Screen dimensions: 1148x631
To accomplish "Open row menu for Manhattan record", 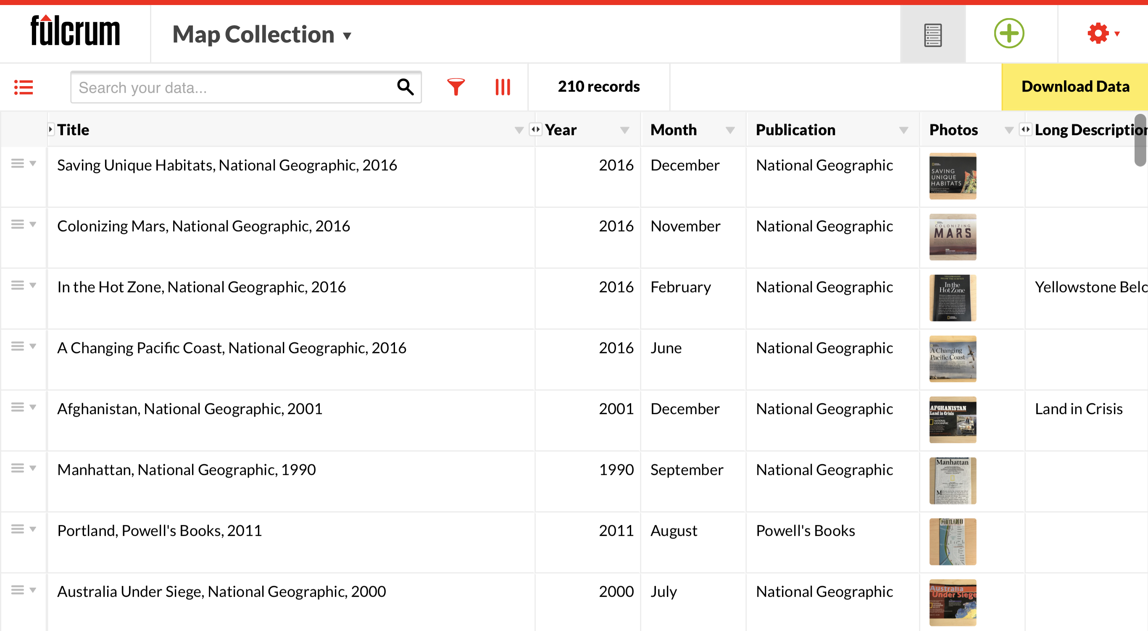I will coord(24,468).
